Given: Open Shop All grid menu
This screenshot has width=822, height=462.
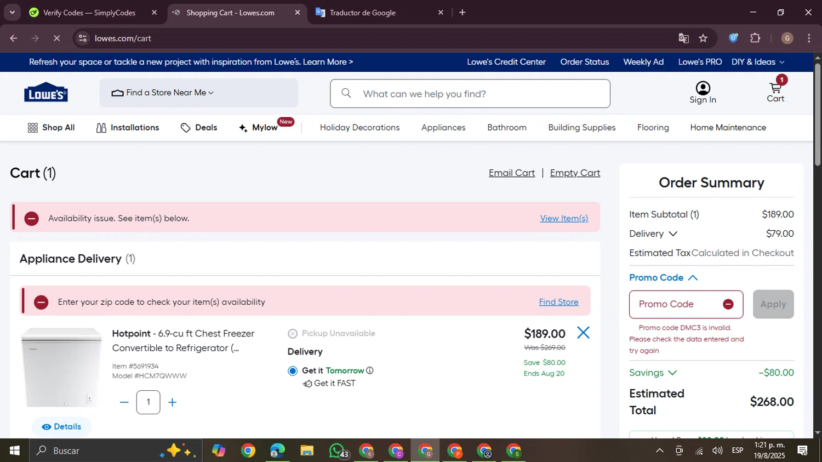Looking at the screenshot, I should pyautogui.click(x=51, y=128).
